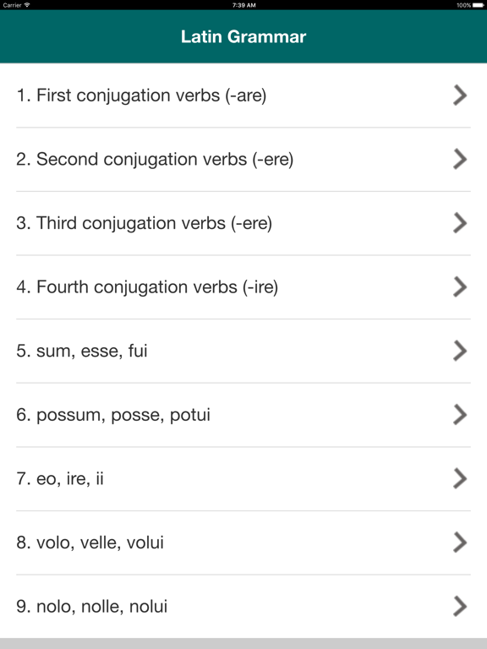
Task: Tap the Latin Grammar header title
Action: click(243, 37)
